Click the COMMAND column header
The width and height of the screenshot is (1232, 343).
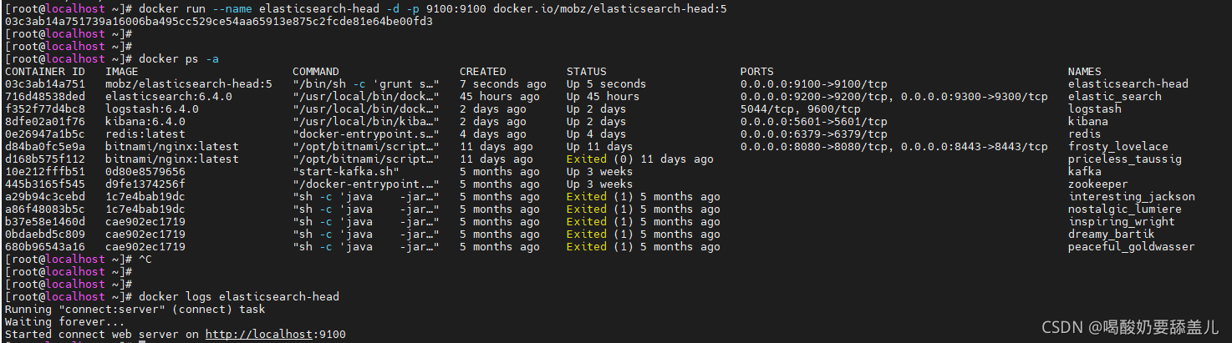pyautogui.click(x=316, y=72)
